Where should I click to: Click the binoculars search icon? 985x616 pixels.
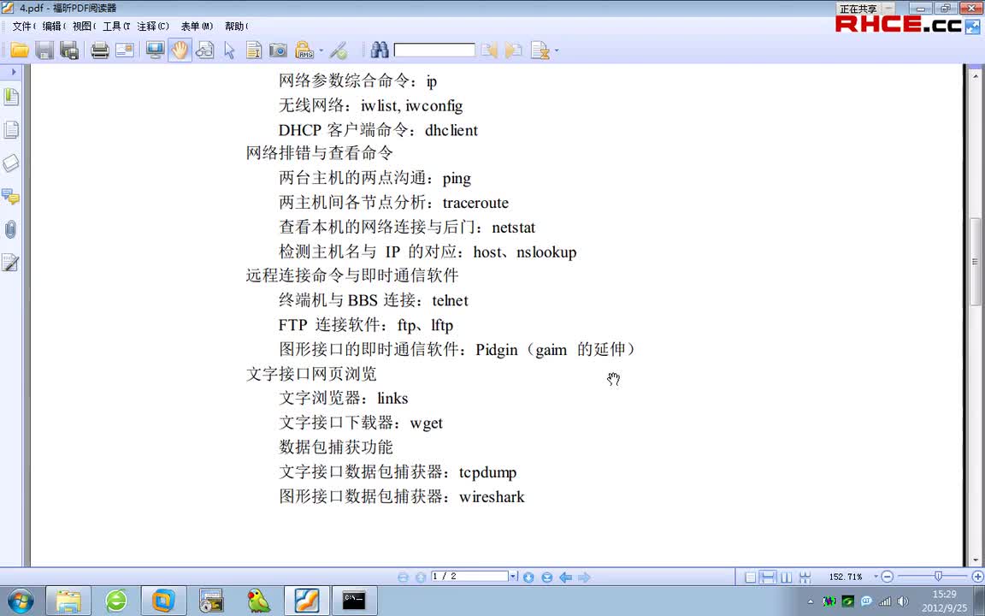380,50
